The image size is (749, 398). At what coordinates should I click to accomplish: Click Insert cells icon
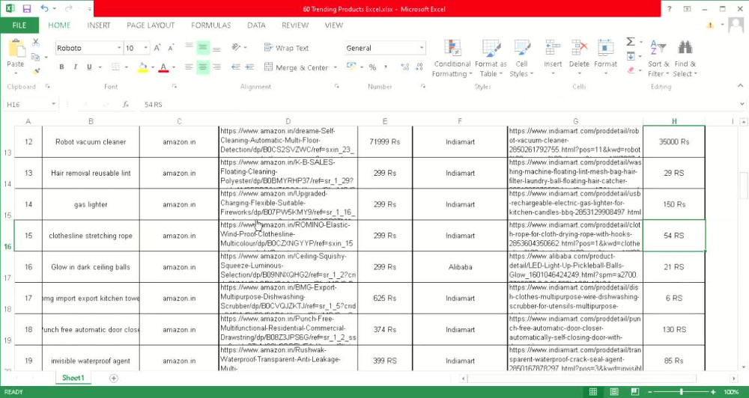pyautogui.click(x=553, y=48)
